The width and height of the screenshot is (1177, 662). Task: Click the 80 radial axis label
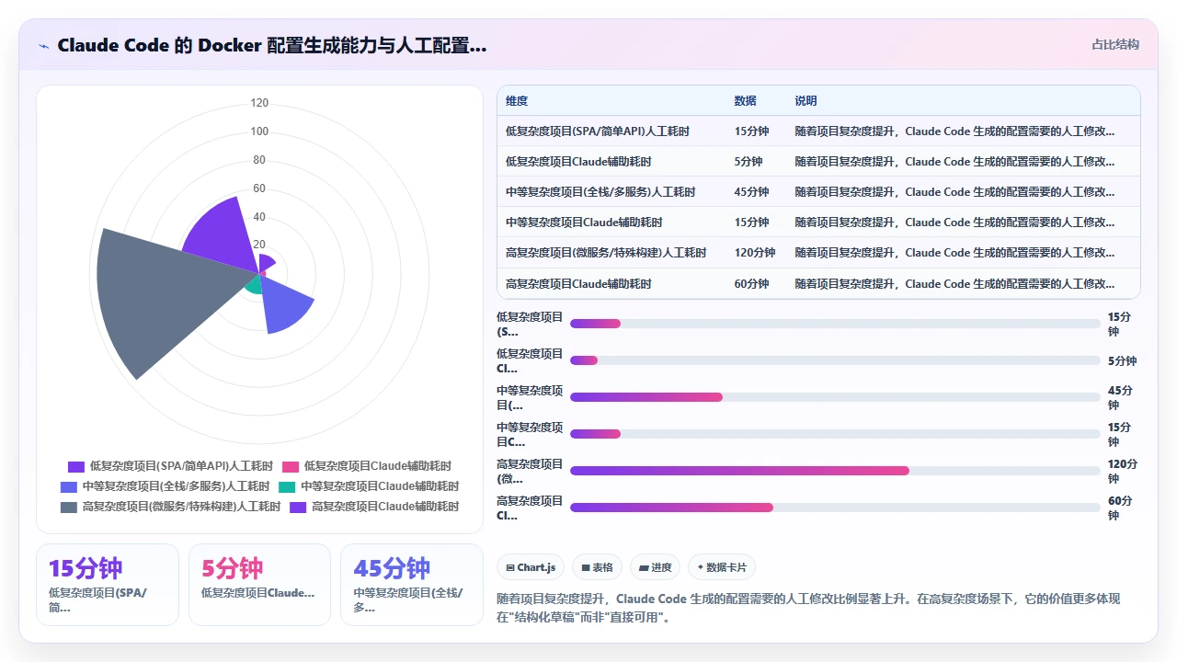[x=259, y=160]
